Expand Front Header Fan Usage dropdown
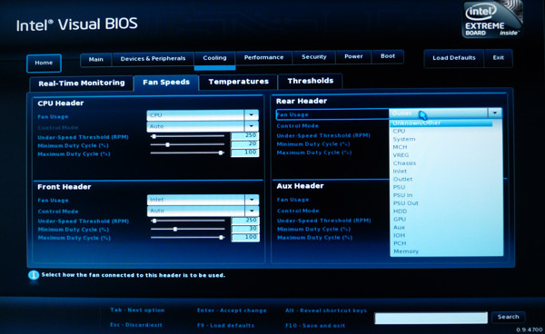 (252, 200)
